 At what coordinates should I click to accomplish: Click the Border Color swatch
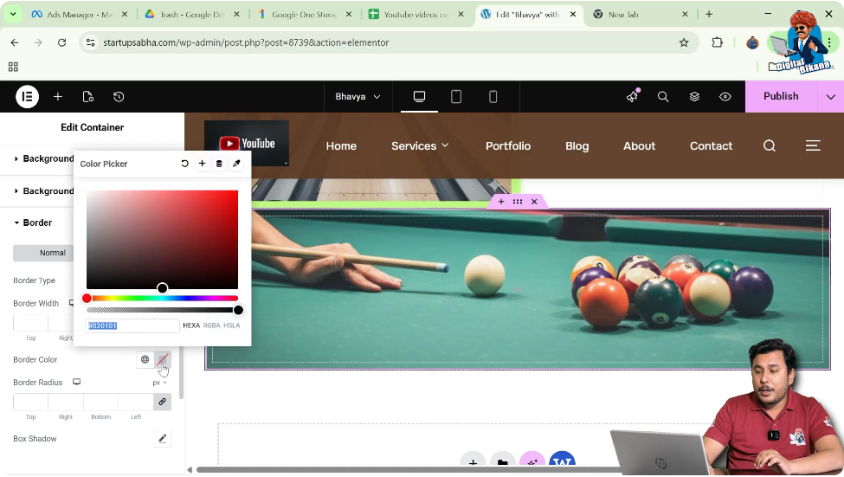click(x=162, y=359)
